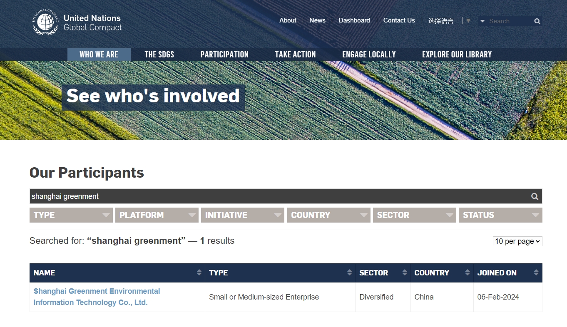Expand the SECTOR filter dropdown

[x=415, y=215]
